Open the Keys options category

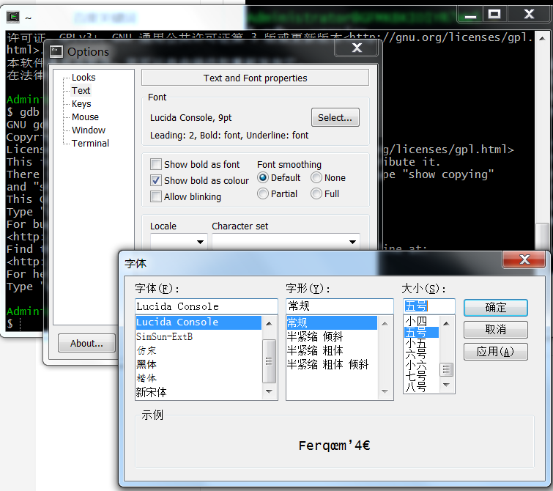pyautogui.click(x=81, y=104)
